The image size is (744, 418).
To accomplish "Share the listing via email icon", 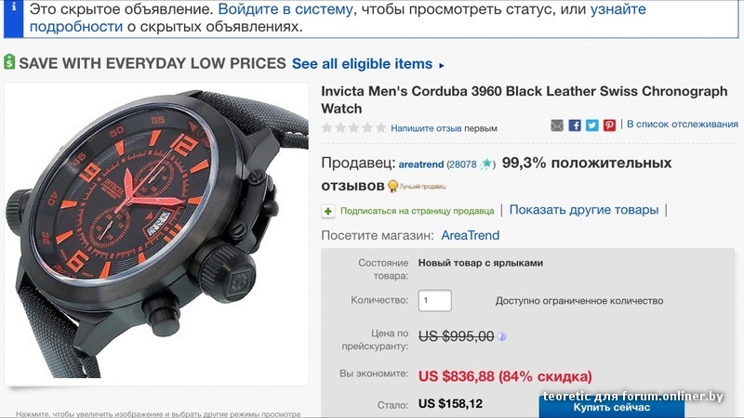I will (x=557, y=125).
